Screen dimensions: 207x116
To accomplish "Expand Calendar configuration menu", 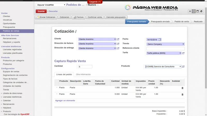I will [7, 101].
